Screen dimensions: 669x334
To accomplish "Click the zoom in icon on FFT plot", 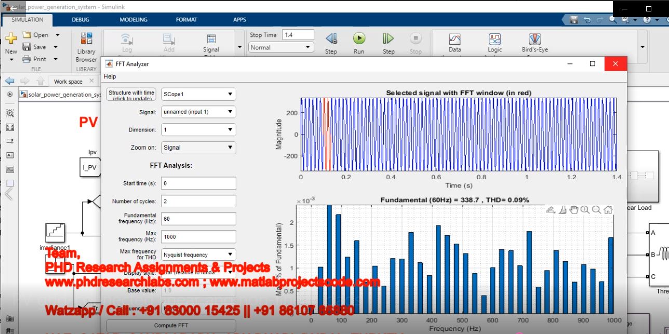I will point(585,210).
